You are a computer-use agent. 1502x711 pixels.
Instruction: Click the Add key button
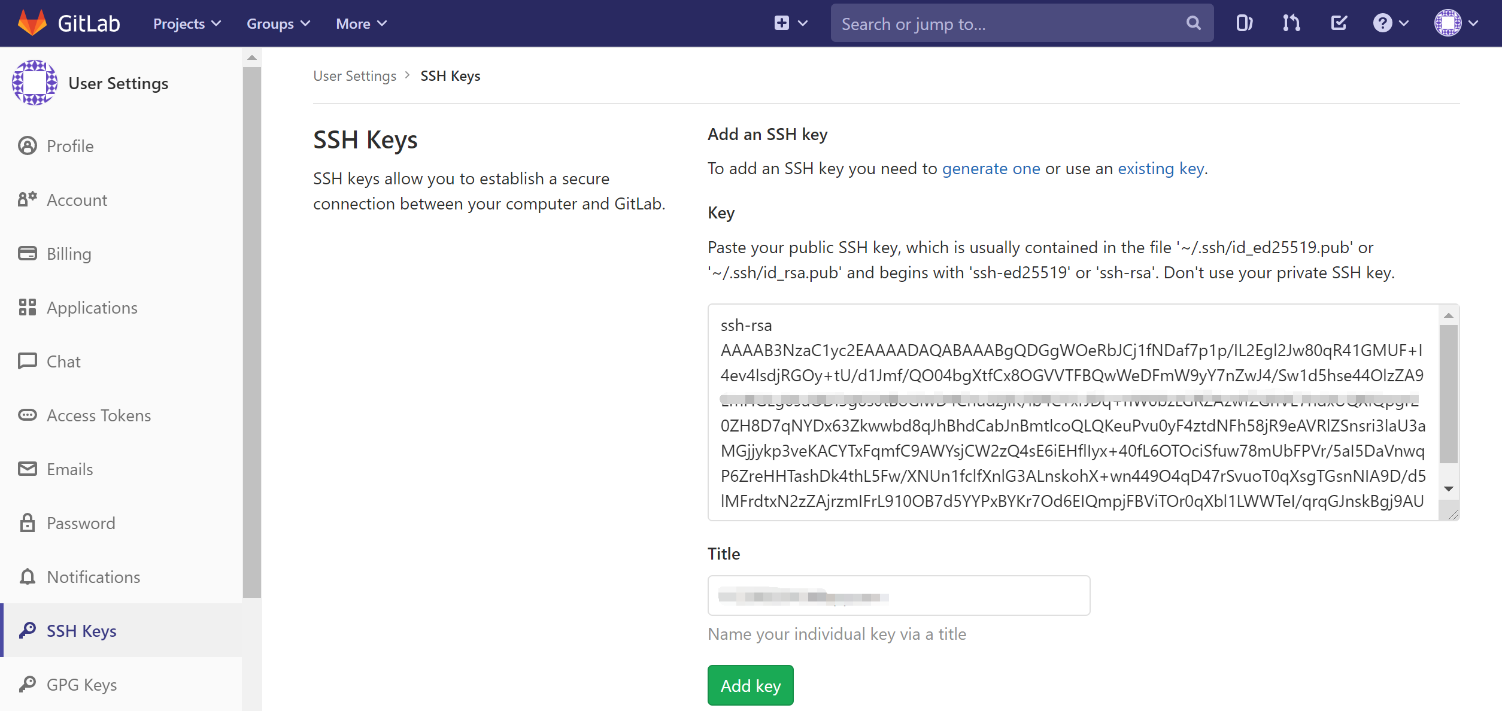[x=750, y=685]
